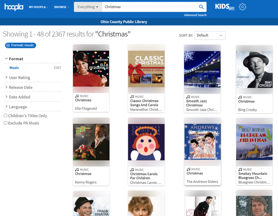278x216 pixels.
Task: Check Exclude PA Music
Action: pos(6,123)
